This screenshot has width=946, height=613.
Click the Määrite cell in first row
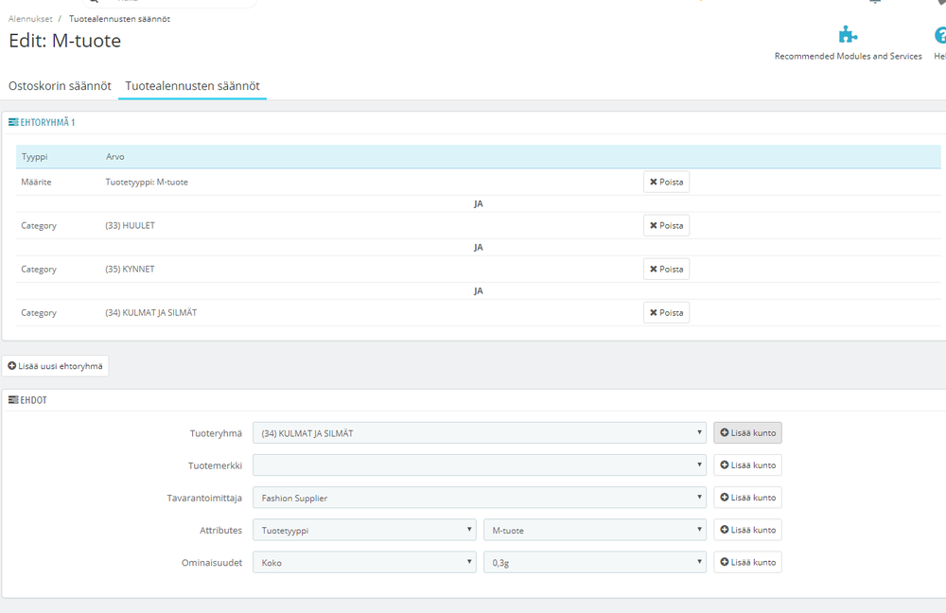(x=36, y=182)
